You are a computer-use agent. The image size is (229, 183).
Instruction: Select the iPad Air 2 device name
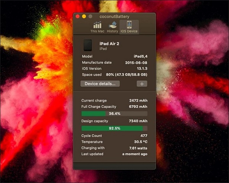(110, 44)
